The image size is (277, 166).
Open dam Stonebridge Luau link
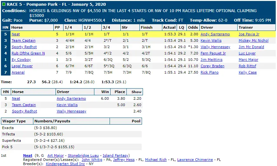click(x=83, y=155)
